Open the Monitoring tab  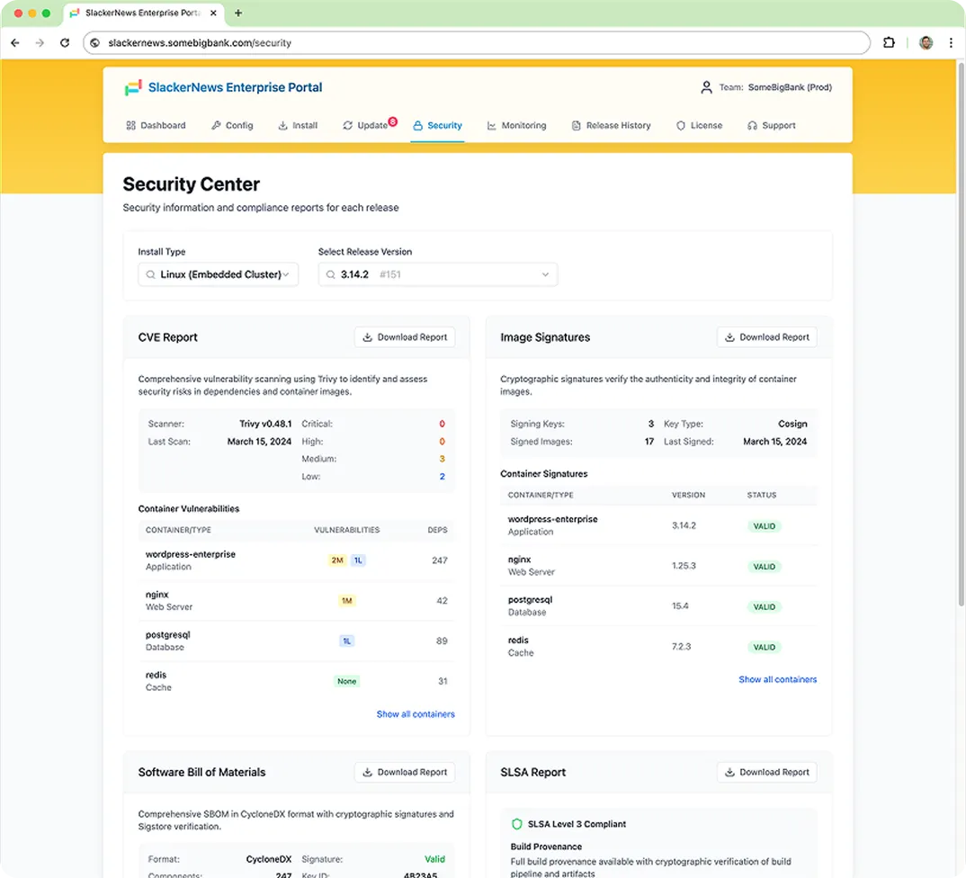(x=517, y=126)
